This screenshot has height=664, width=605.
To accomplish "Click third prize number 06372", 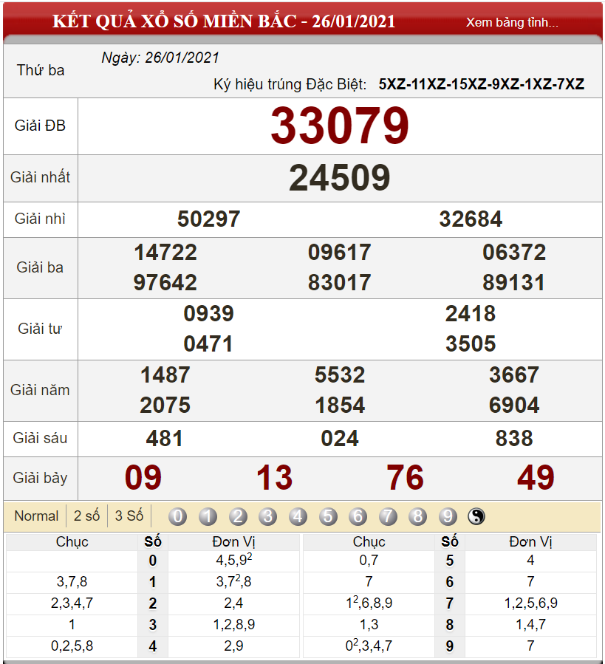I will pos(514,253).
